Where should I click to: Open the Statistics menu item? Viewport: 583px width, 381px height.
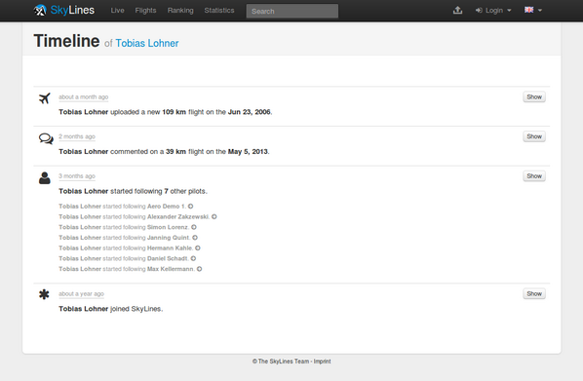(219, 11)
